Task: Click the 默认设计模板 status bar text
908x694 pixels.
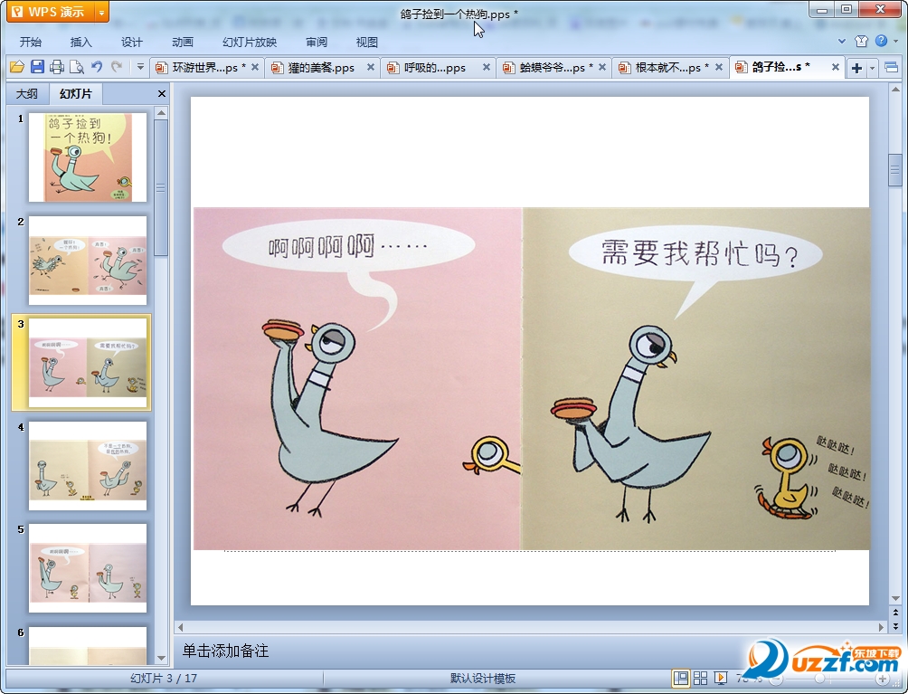Action: coord(483,679)
